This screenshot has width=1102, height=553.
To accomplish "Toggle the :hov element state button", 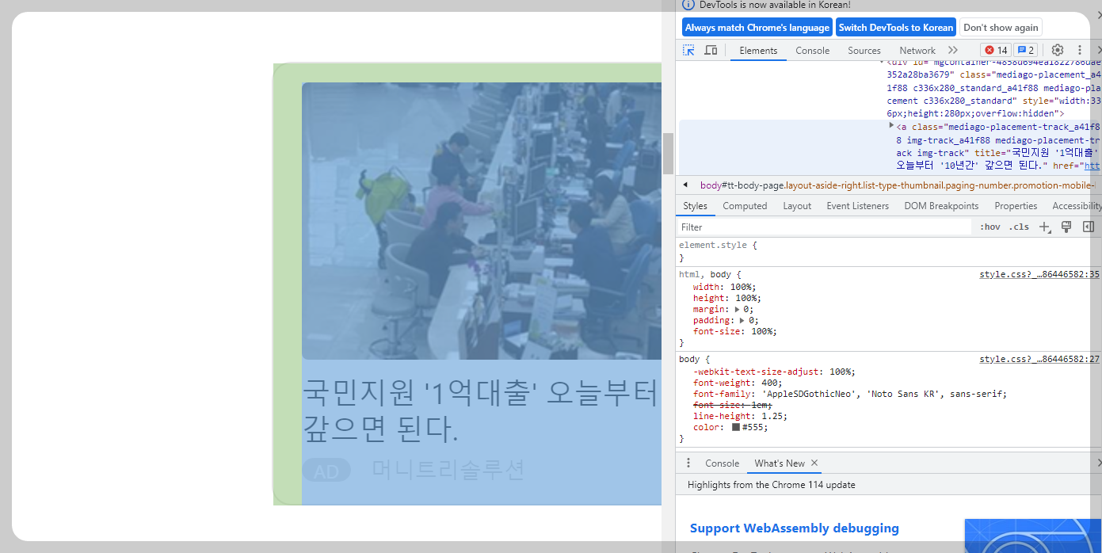I will [990, 227].
